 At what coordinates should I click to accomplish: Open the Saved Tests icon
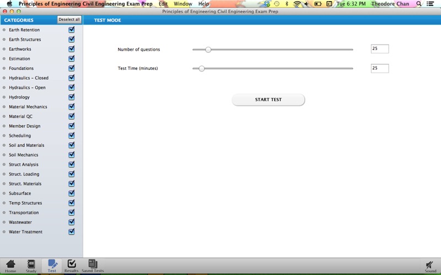(x=93, y=266)
